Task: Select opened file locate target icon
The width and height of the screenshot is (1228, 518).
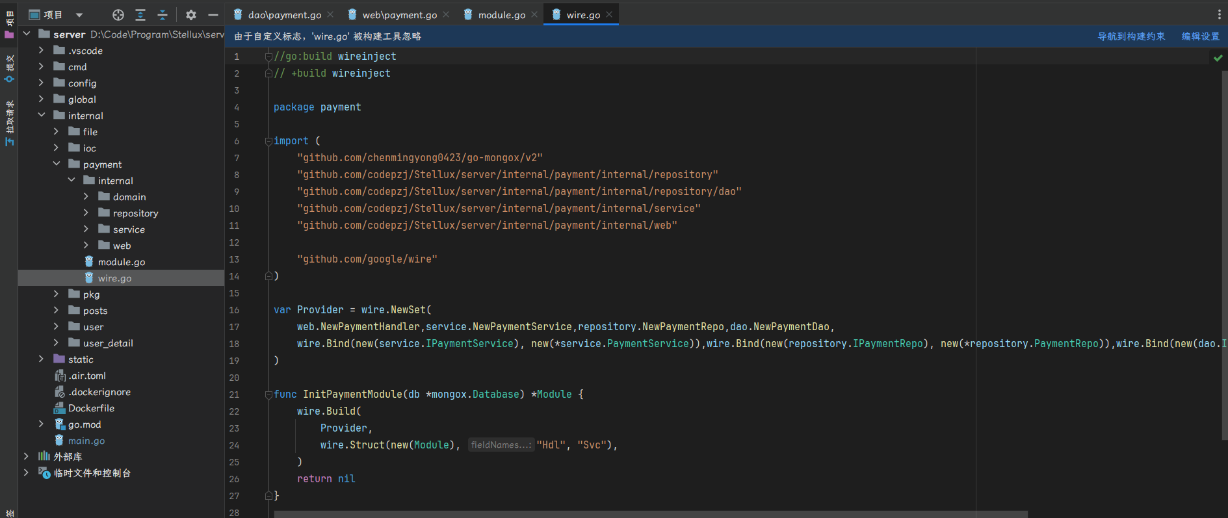Action: coord(118,14)
